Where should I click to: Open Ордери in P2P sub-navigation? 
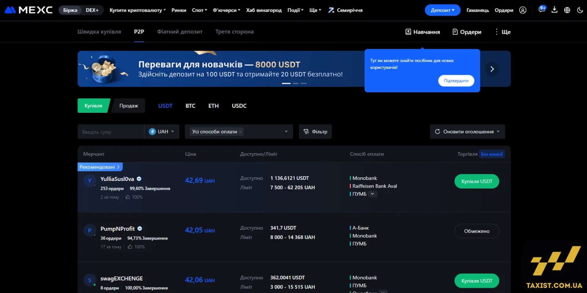click(467, 32)
